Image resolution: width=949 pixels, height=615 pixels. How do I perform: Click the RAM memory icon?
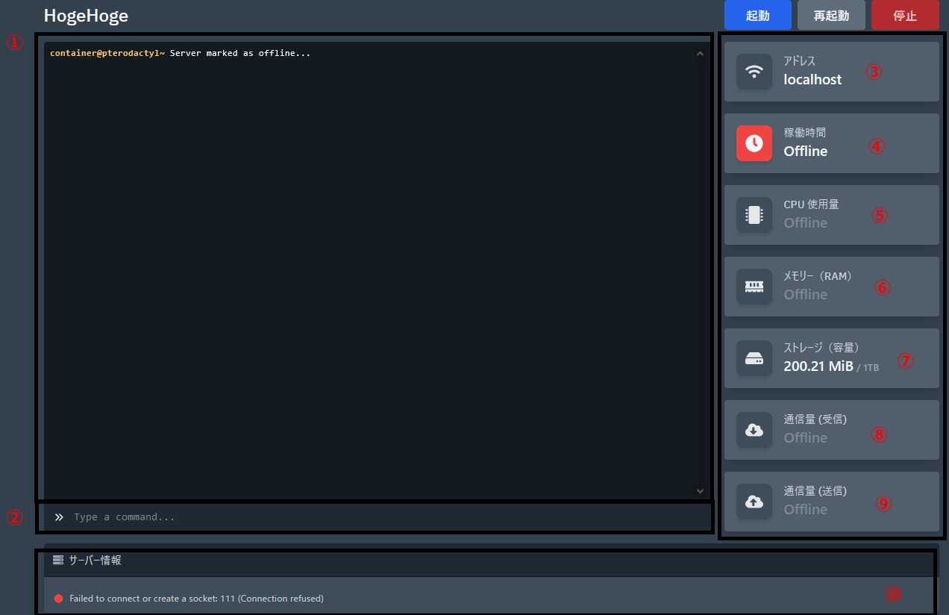pyautogui.click(x=754, y=287)
